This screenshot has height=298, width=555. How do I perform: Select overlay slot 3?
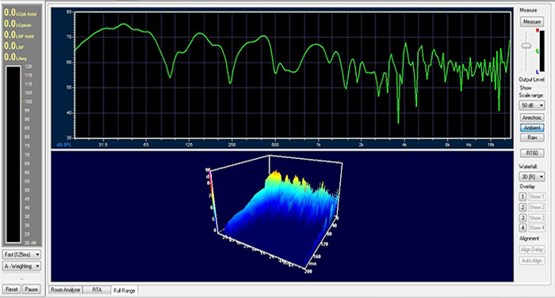[x=522, y=218]
